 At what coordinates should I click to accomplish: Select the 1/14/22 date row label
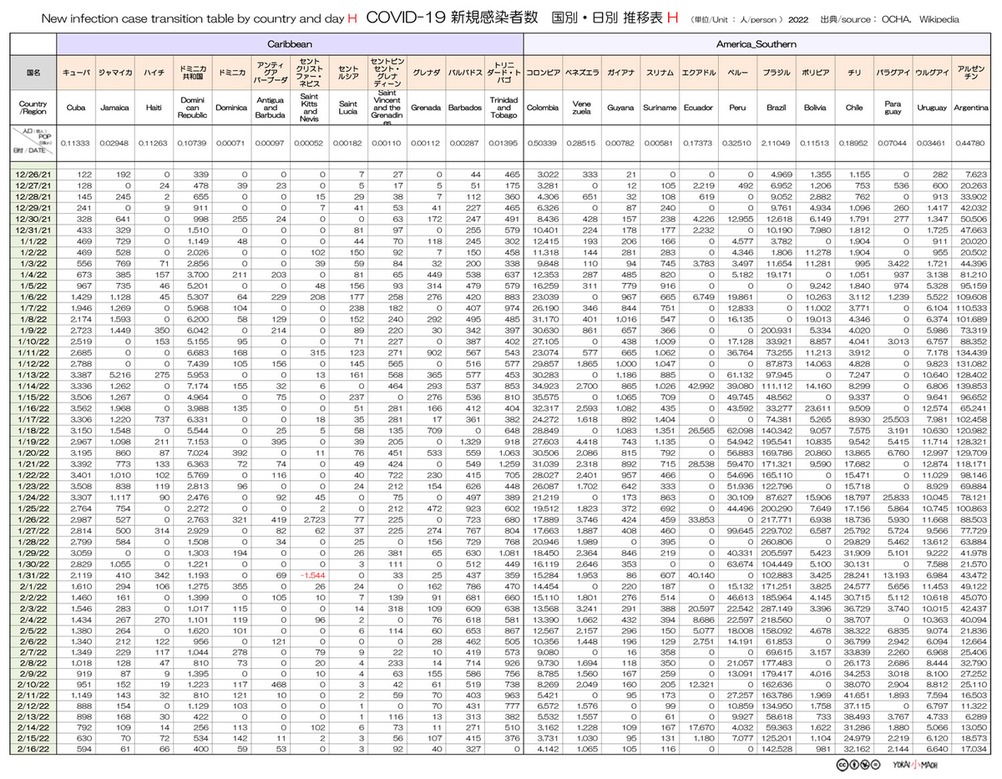pyautogui.click(x=34, y=387)
